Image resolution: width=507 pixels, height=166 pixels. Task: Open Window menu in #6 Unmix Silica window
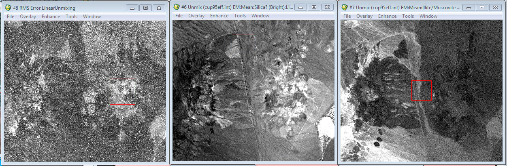point(260,16)
